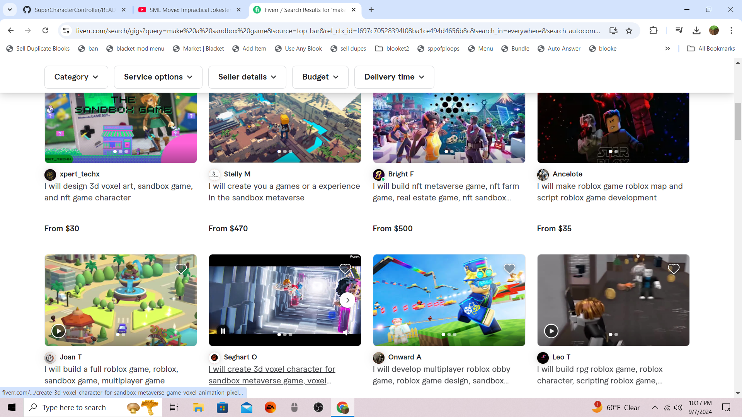Click next arrow on Seghart O gig carousel

pos(347,300)
